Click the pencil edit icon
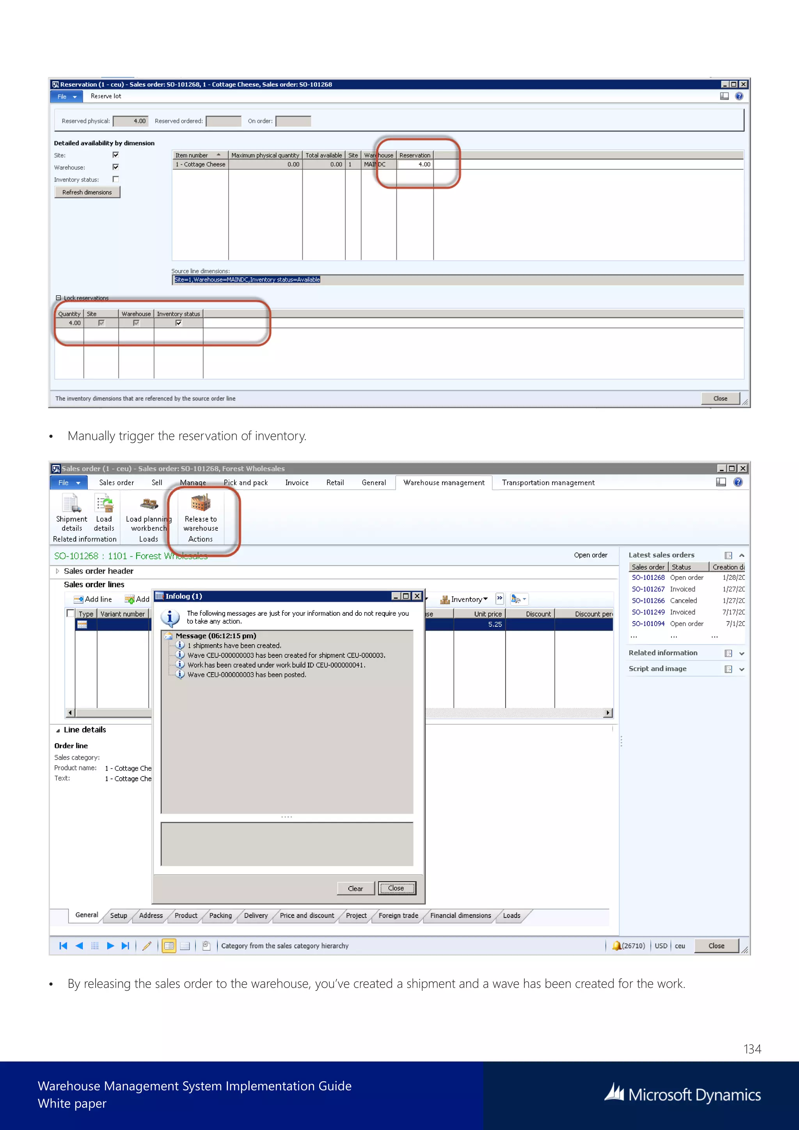Image resolution: width=799 pixels, height=1130 pixels. tap(147, 945)
